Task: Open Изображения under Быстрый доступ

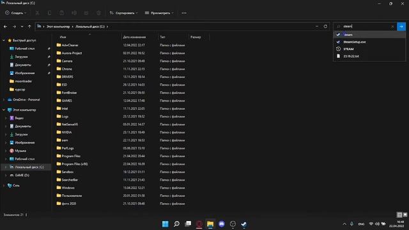Action: [x=24, y=73]
